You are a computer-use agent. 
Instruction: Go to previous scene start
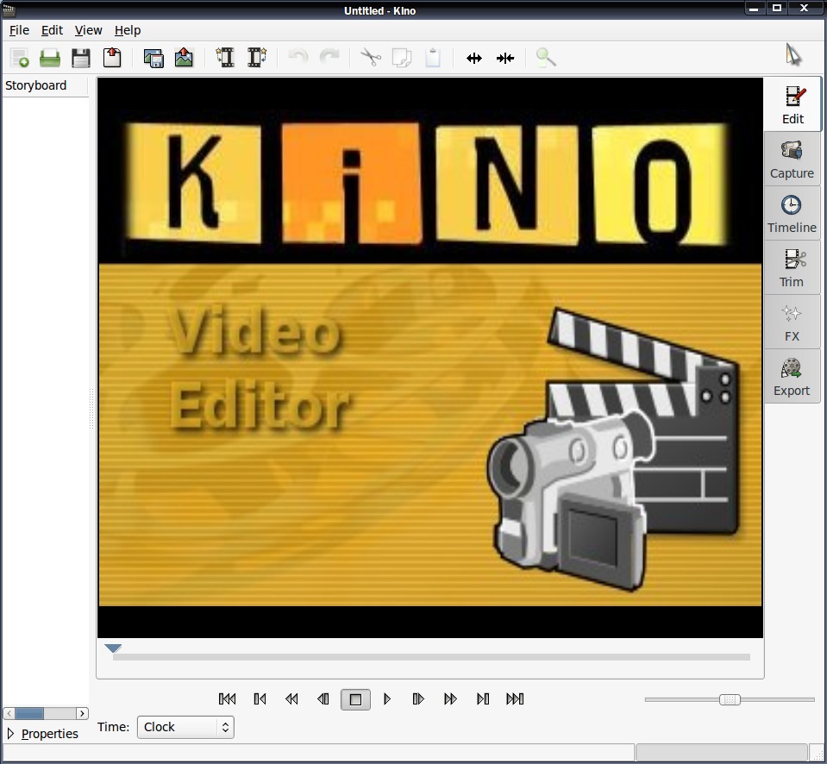[x=260, y=699]
